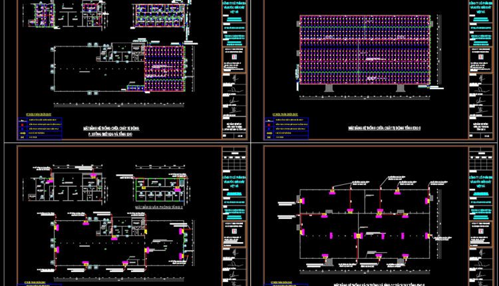Click the large pink sprinkler grid on top-right sheet
The image size is (499, 286).
pyautogui.click(x=365, y=50)
